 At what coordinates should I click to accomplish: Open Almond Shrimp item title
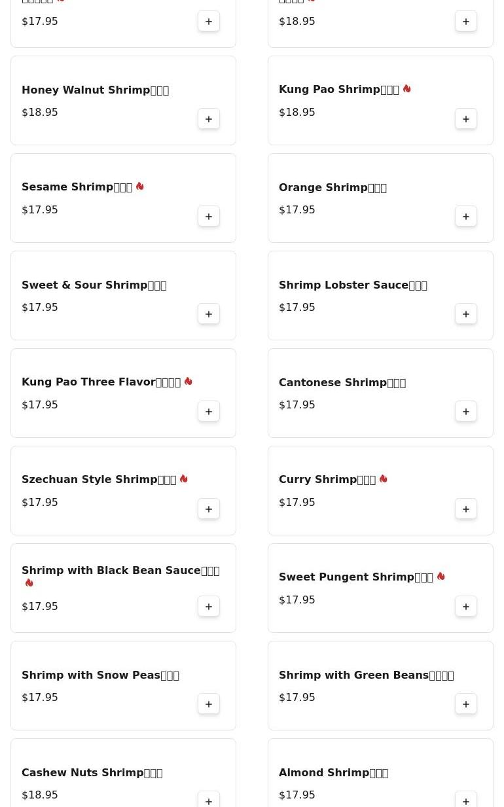(x=333, y=773)
